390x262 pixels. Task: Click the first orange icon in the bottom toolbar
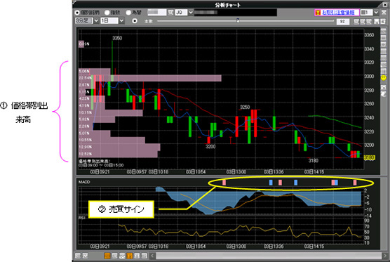(107, 256)
